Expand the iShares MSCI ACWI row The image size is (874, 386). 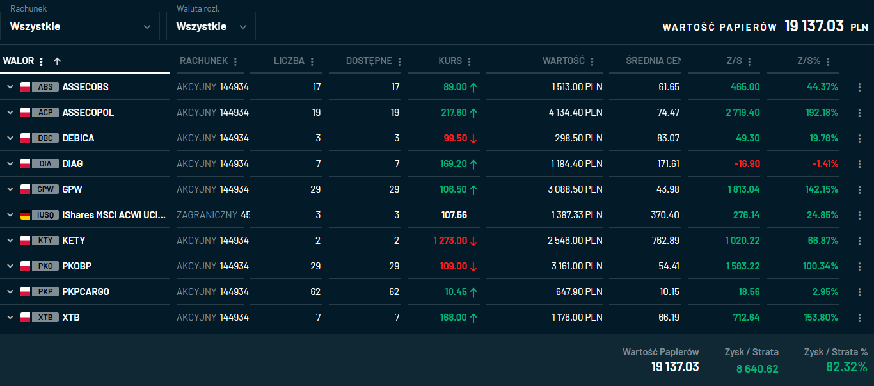coord(10,214)
